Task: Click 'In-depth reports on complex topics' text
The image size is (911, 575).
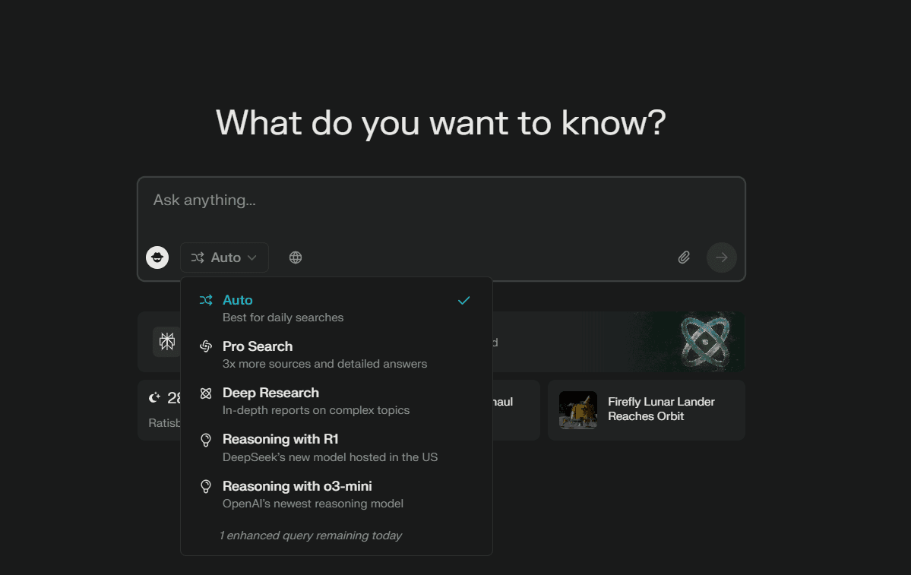Action: (x=316, y=410)
